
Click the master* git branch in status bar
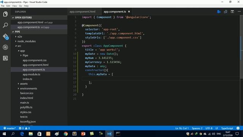tap(9, 128)
